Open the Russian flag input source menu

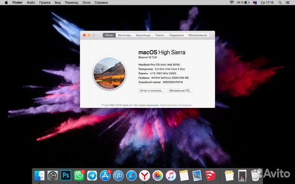tap(255, 2)
